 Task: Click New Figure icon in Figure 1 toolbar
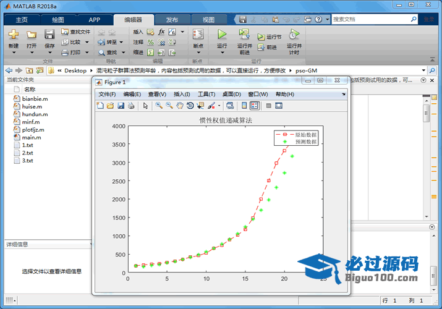click(x=100, y=106)
